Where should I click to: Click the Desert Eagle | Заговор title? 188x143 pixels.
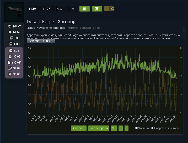[51, 22]
